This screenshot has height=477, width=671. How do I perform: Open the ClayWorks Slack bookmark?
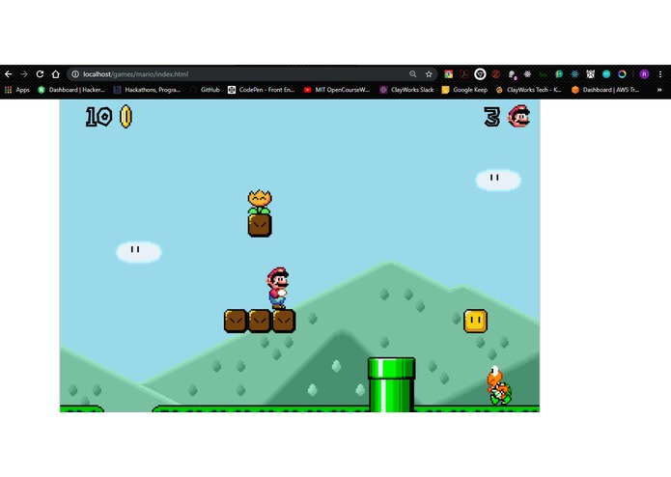(x=406, y=90)
